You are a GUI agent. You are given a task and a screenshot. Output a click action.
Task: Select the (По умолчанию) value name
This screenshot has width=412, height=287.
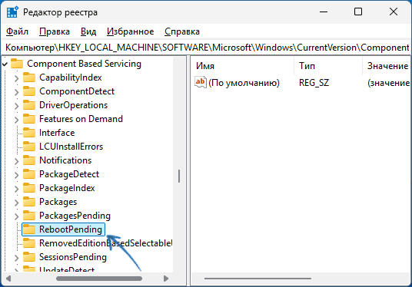[x=244, y=83]
